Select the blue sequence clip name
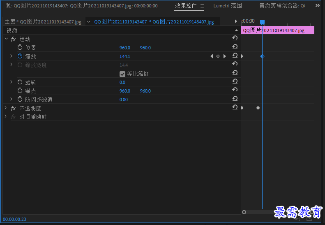Screen dimensions: 325x225 tap(154, 21)
